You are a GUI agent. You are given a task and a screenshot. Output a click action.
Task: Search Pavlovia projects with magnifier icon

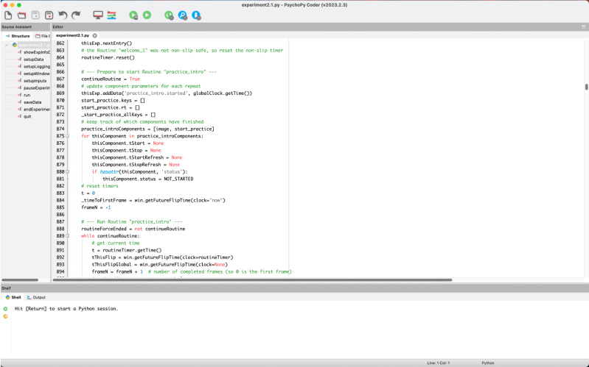point(183,15)
